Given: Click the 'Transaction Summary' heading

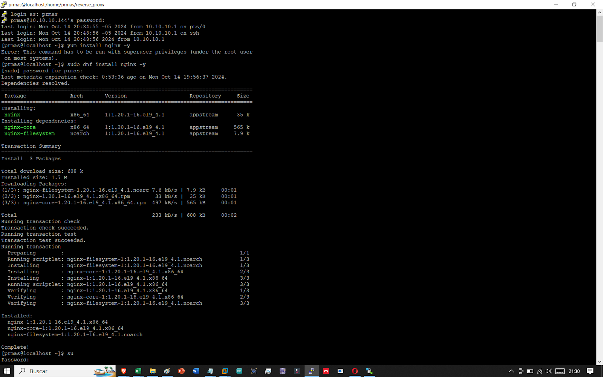Looking at the screenshot, I should (31, 146).
